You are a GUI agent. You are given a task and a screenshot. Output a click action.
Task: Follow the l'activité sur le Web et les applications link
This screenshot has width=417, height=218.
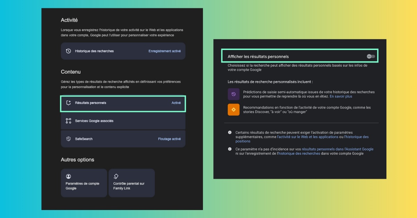308,137
